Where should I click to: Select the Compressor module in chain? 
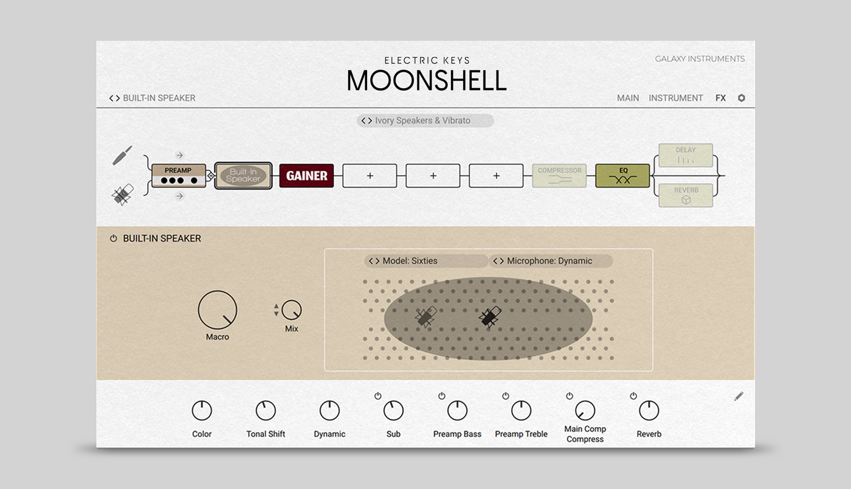[559, 176]
